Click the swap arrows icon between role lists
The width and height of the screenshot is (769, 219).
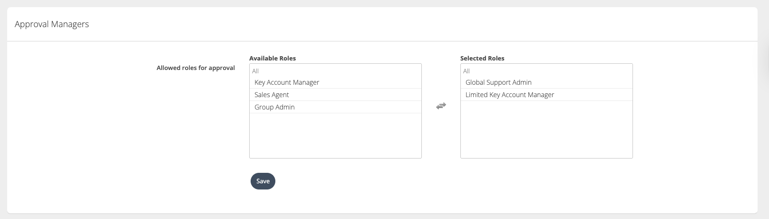click(x=441, y=106)
